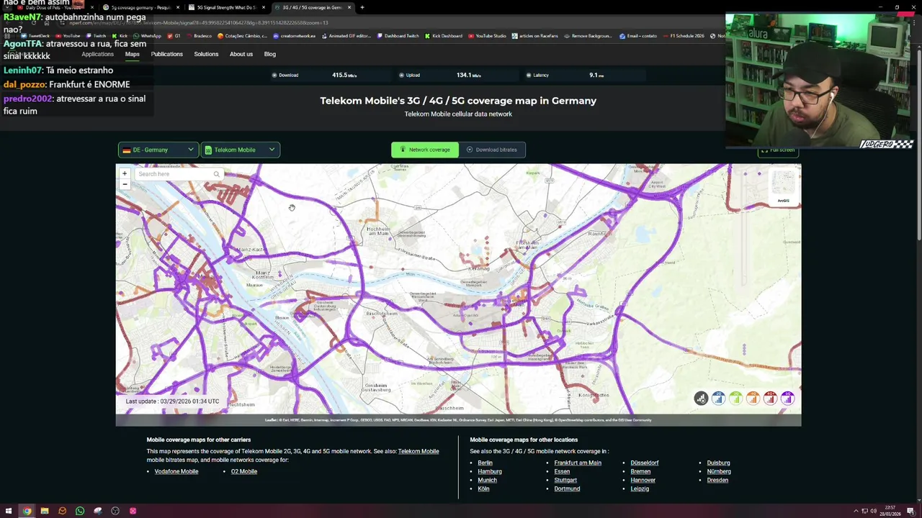Image resolution: width=922 pixels, height=518 pixels.
Task: Close the 3G / 4G / 5G coverage tab
Action: 349,7
